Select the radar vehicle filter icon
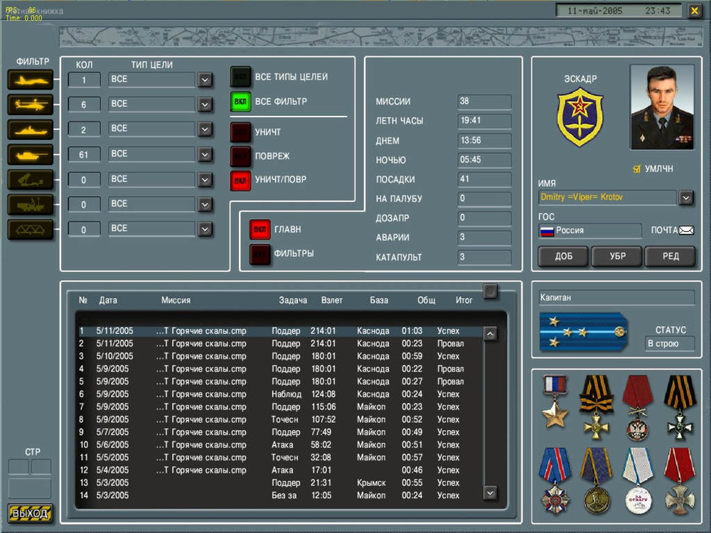Viewport: 711px width, 533px height. click(29, 204)
